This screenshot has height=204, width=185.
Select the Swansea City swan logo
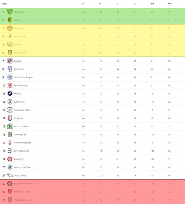pos(10,36)
